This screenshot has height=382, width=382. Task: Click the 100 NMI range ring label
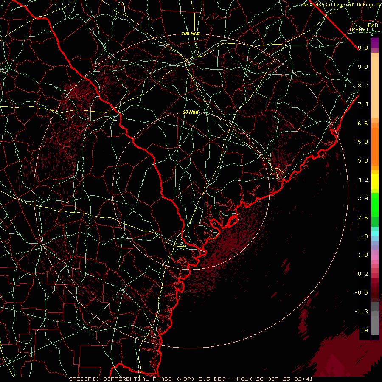[x=191, y=34]
